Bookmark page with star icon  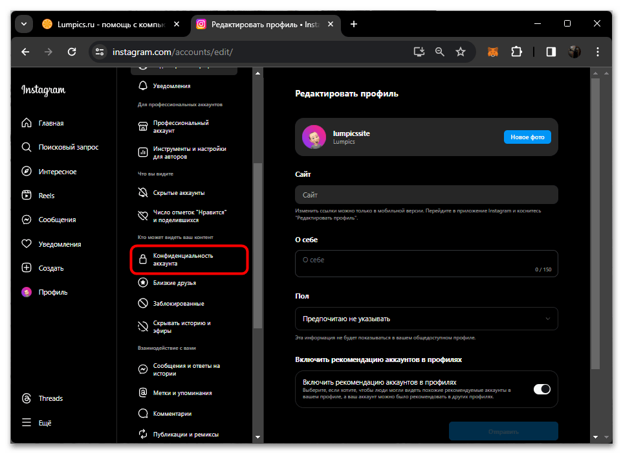[x=460, y=52]
